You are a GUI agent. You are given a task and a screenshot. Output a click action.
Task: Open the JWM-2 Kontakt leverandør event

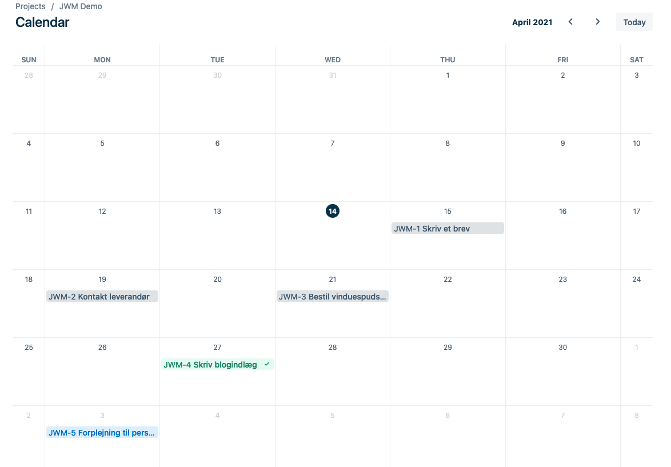coord(102,297)
